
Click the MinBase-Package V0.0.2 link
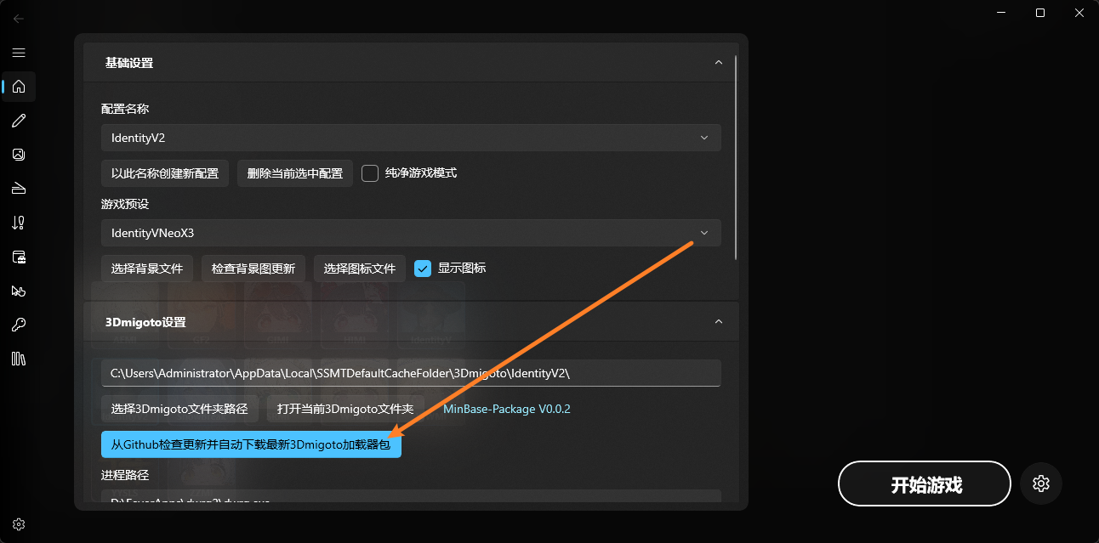pyautogui.click(x=506, y=409)
